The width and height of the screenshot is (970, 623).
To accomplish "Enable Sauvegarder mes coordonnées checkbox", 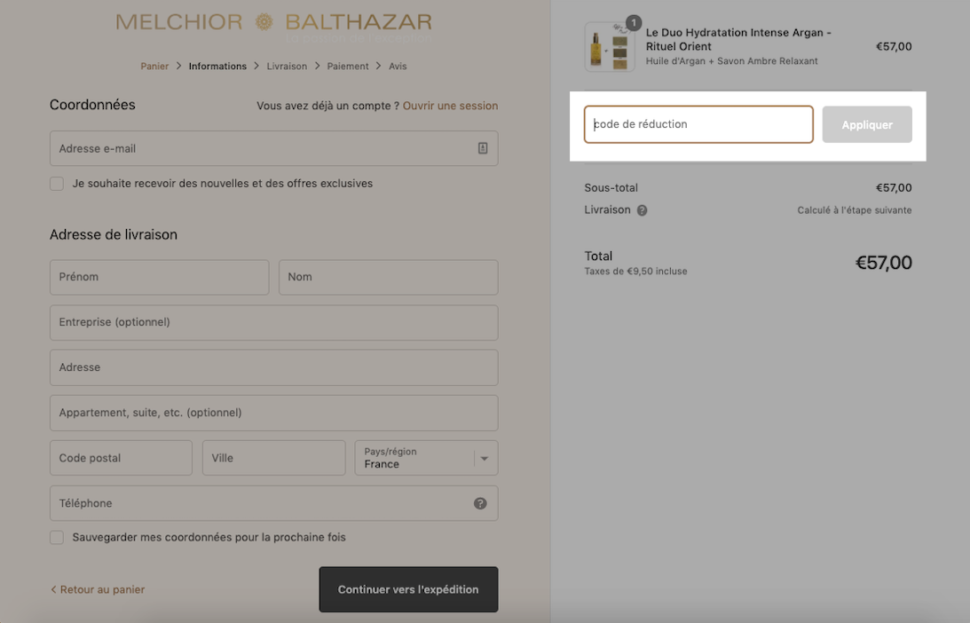I will click(57, 538).
